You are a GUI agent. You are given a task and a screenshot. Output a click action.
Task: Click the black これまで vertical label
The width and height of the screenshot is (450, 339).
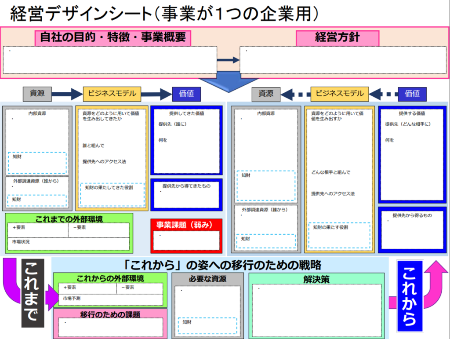pyautogui.click(x=32, y=293)
